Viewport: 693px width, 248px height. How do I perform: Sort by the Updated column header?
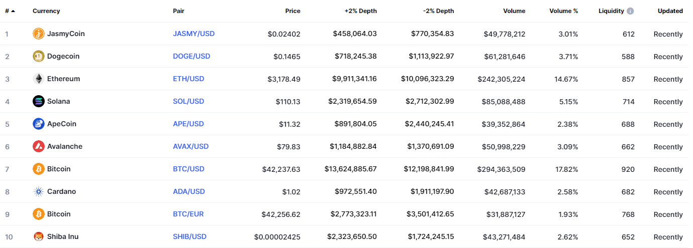[x=670, y=11]
